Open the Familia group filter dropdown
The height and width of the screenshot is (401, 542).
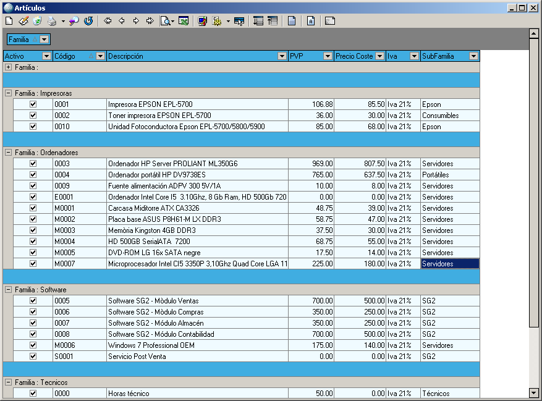(44, 40)
